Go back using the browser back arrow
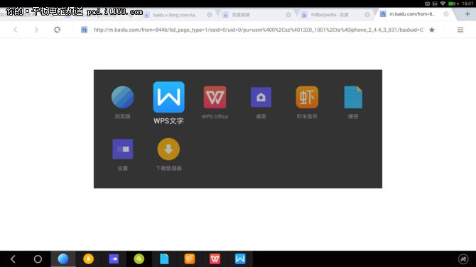The height and width of the screenshot is (267, 476). [15, 30]
